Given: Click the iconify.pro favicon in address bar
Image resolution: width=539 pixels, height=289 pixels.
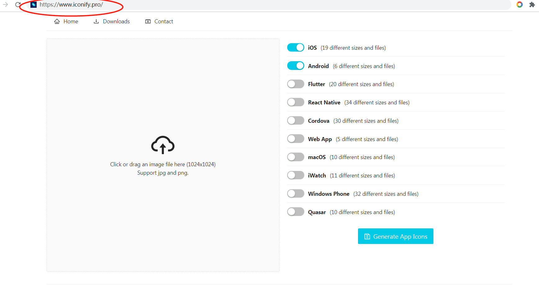Looking at the screenshot, I should 34,4.
